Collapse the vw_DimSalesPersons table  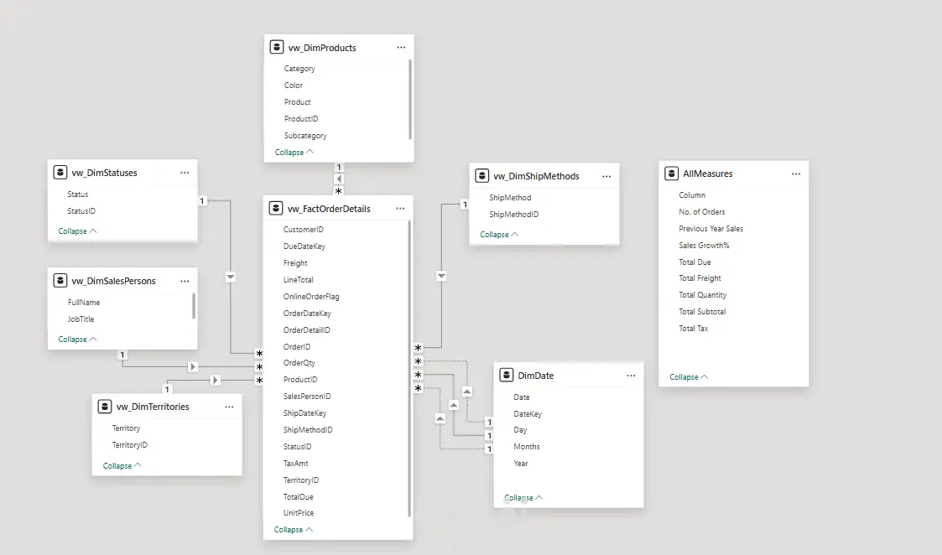[77, 339]
